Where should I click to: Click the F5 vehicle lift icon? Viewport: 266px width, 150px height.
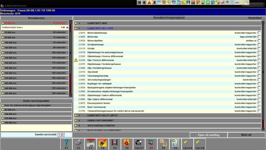[115, 143]
